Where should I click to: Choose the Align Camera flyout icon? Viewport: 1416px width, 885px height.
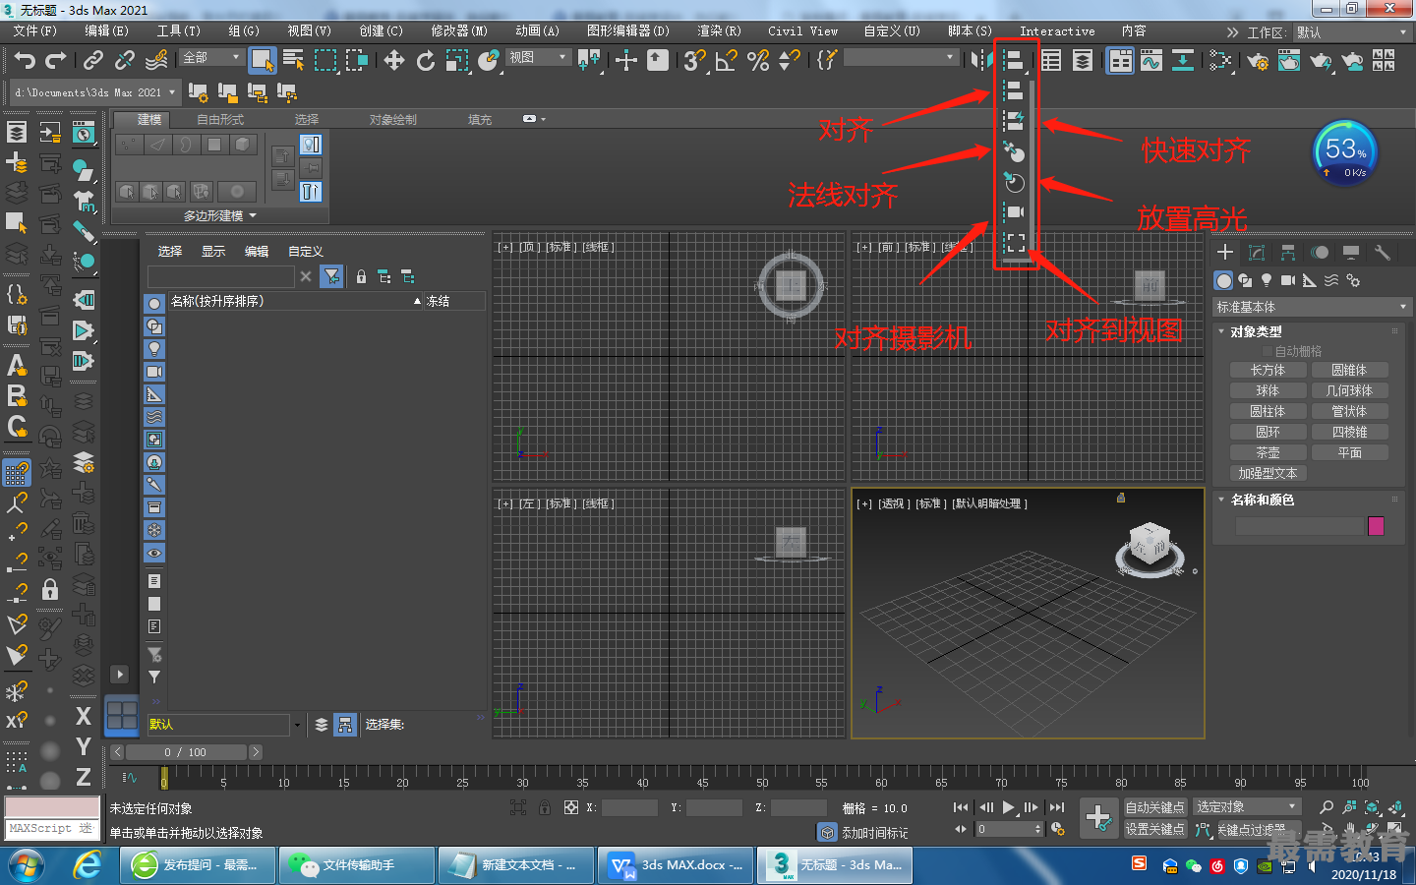[1014, 212]
